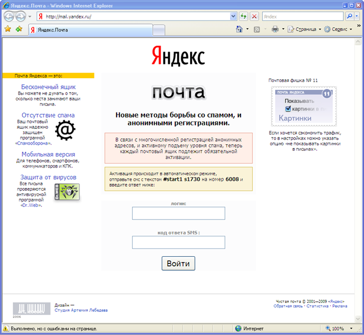Click the browser Forward arrow button
364x335 pixels.
tap(21, 17)
